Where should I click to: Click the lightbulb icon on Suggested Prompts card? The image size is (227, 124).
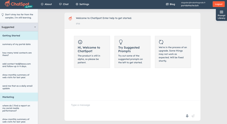[121, 42]
